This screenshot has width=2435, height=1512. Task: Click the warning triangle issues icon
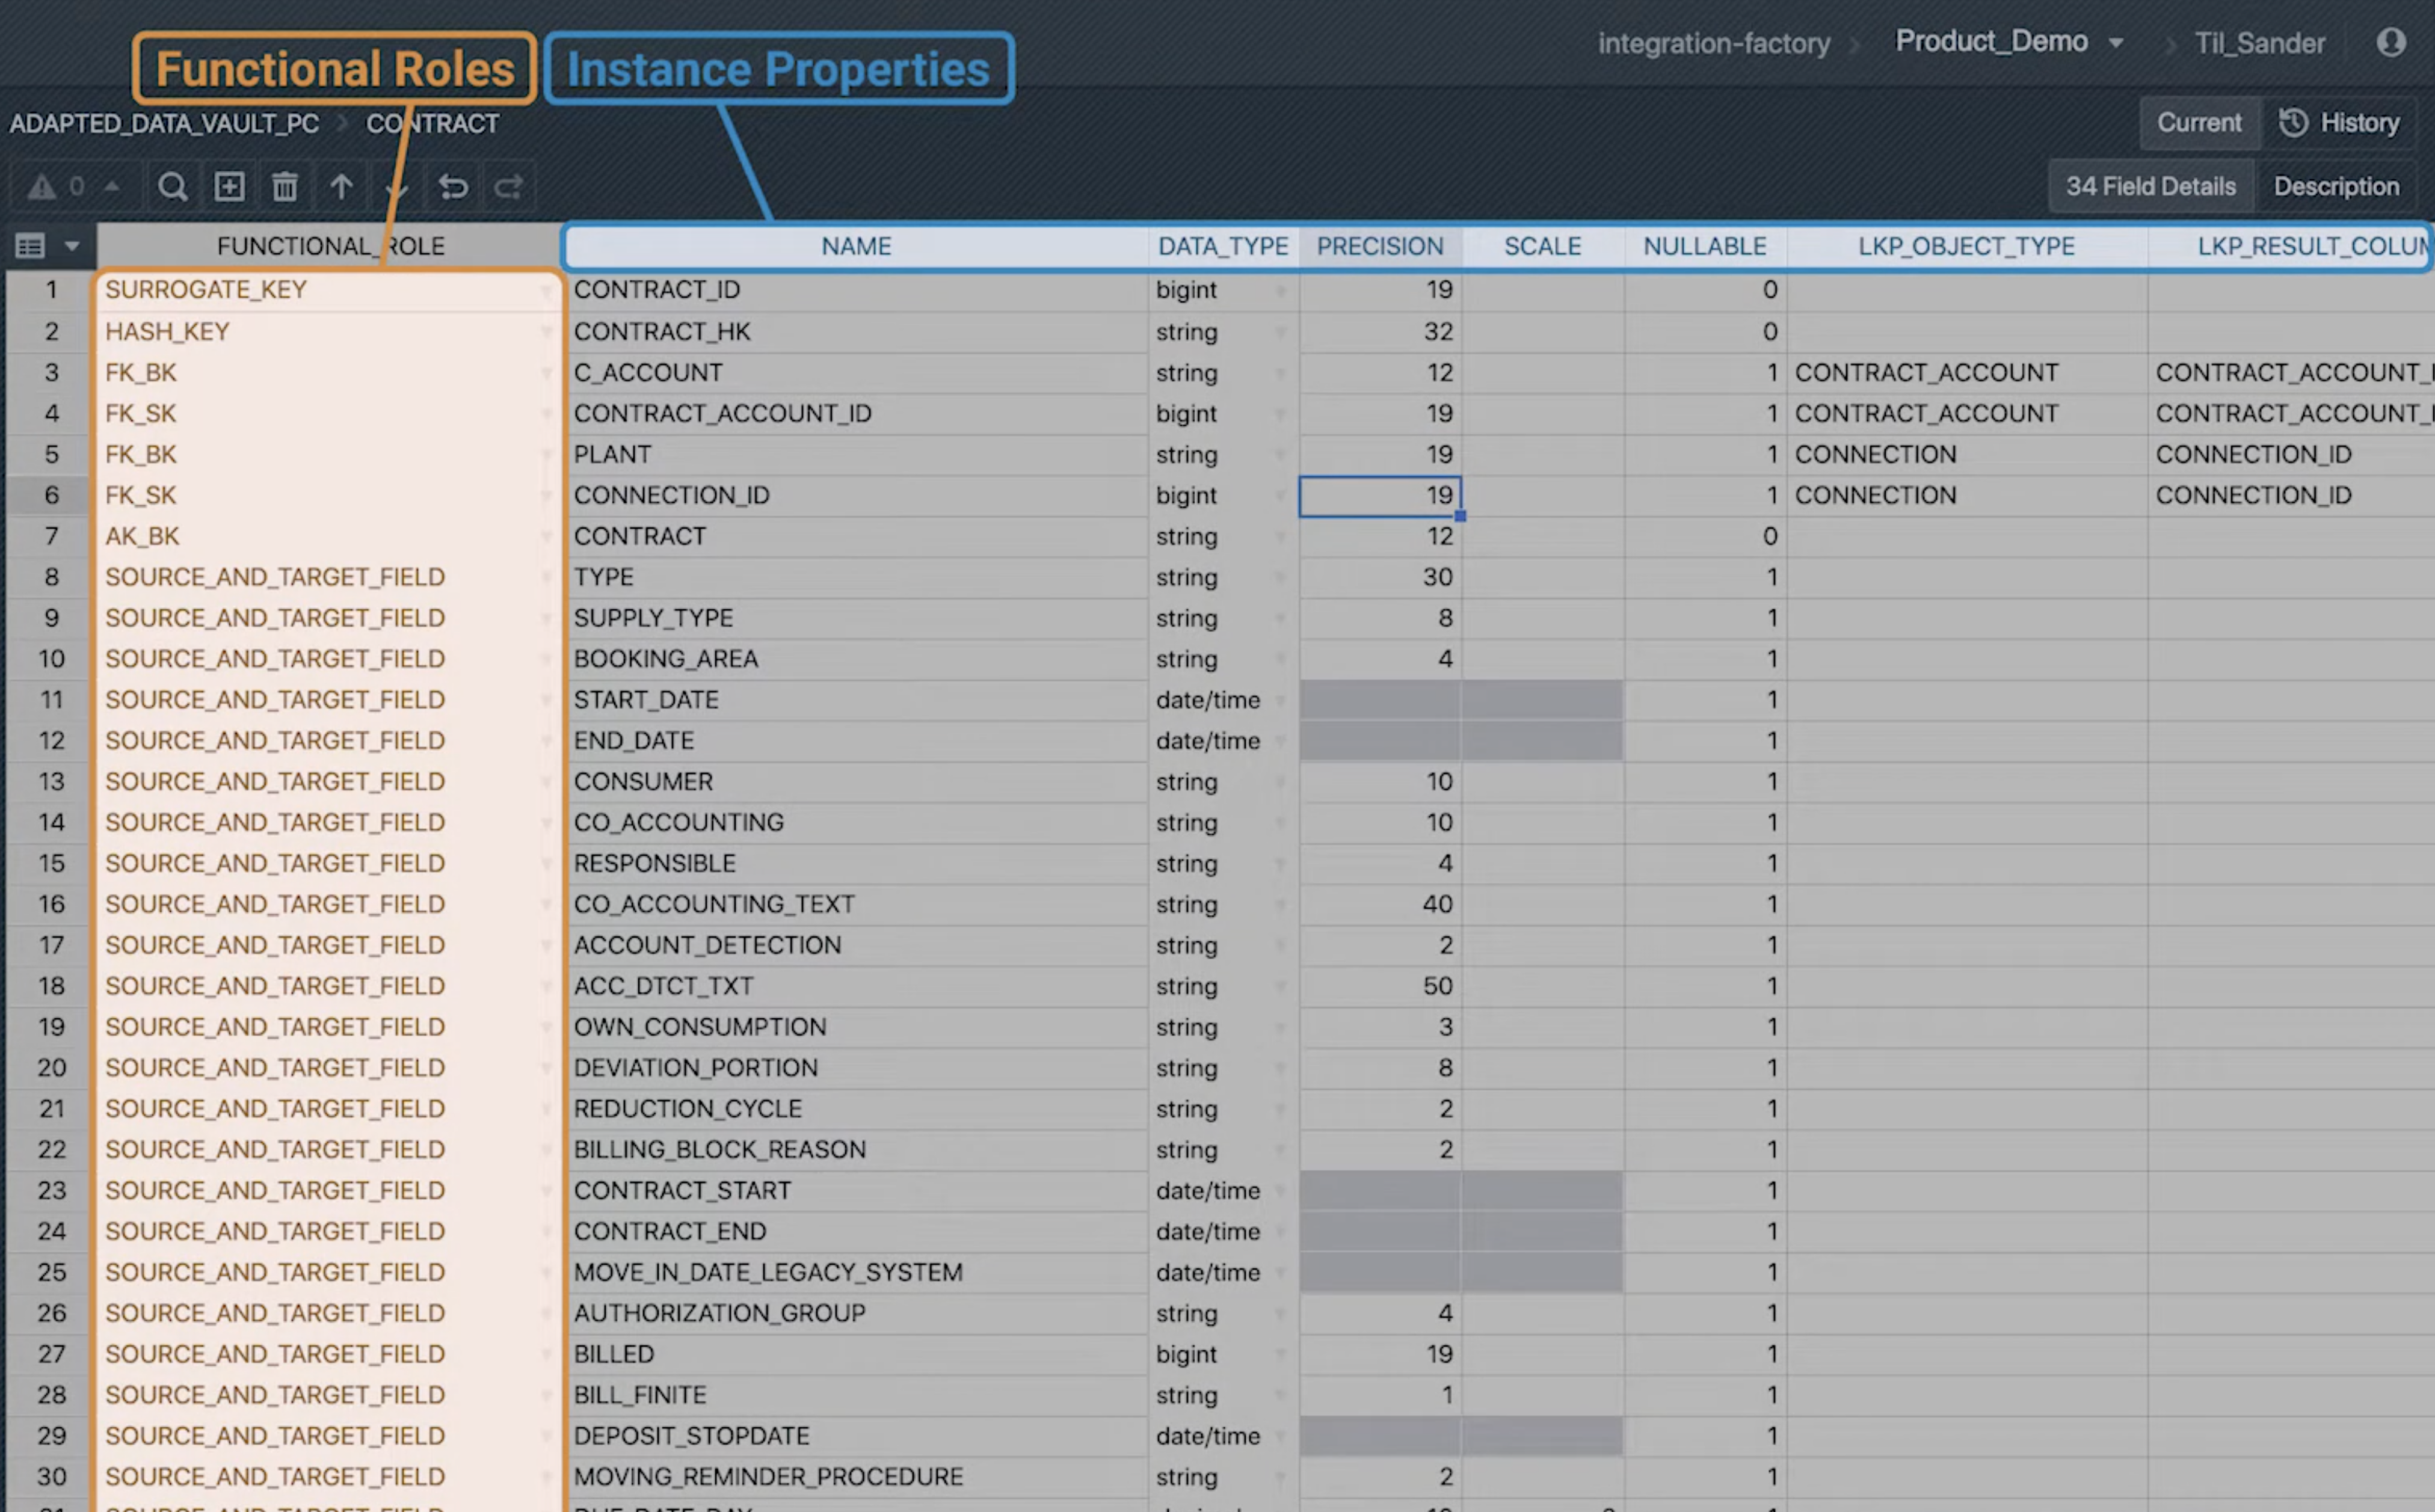(41, 187)
